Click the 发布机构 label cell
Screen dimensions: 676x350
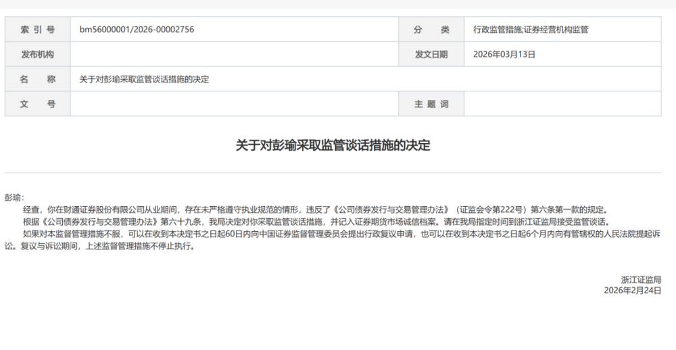[38, 55]
